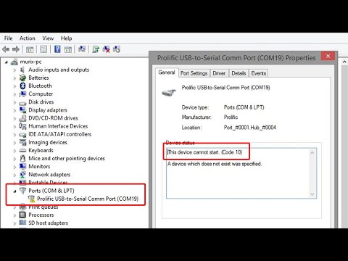Open the Help menu
This screenshot has height=261, width=348.
pyautogui.click(x=66, y=38)
